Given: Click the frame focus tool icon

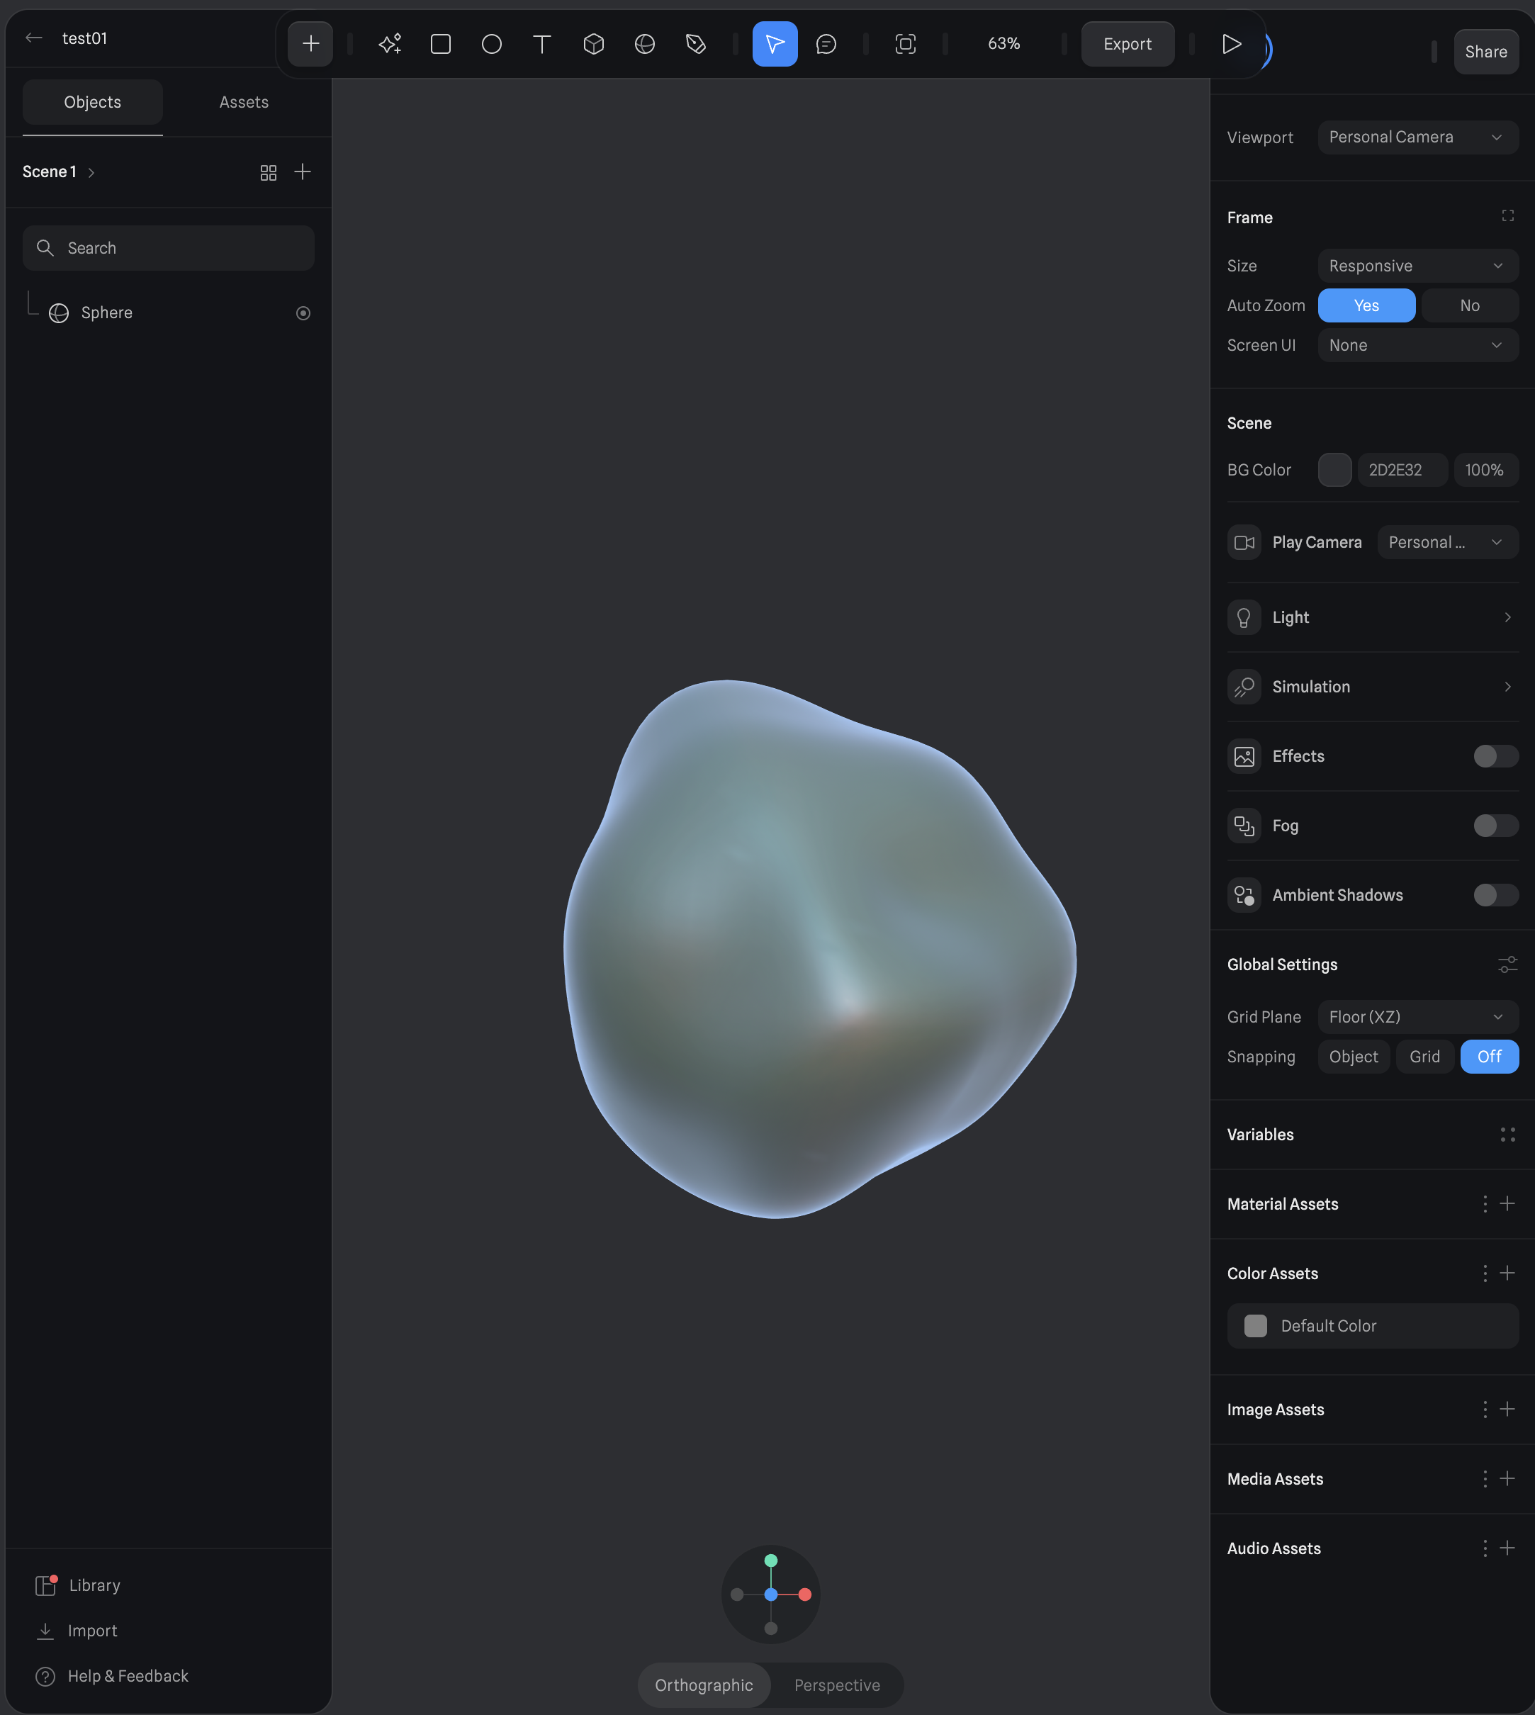Looking at the screenshot, I should pyautogui.click(x=905, y=44).
